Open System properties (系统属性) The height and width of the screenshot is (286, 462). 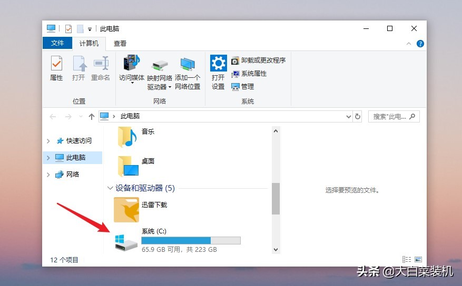[x=249, y=74]
